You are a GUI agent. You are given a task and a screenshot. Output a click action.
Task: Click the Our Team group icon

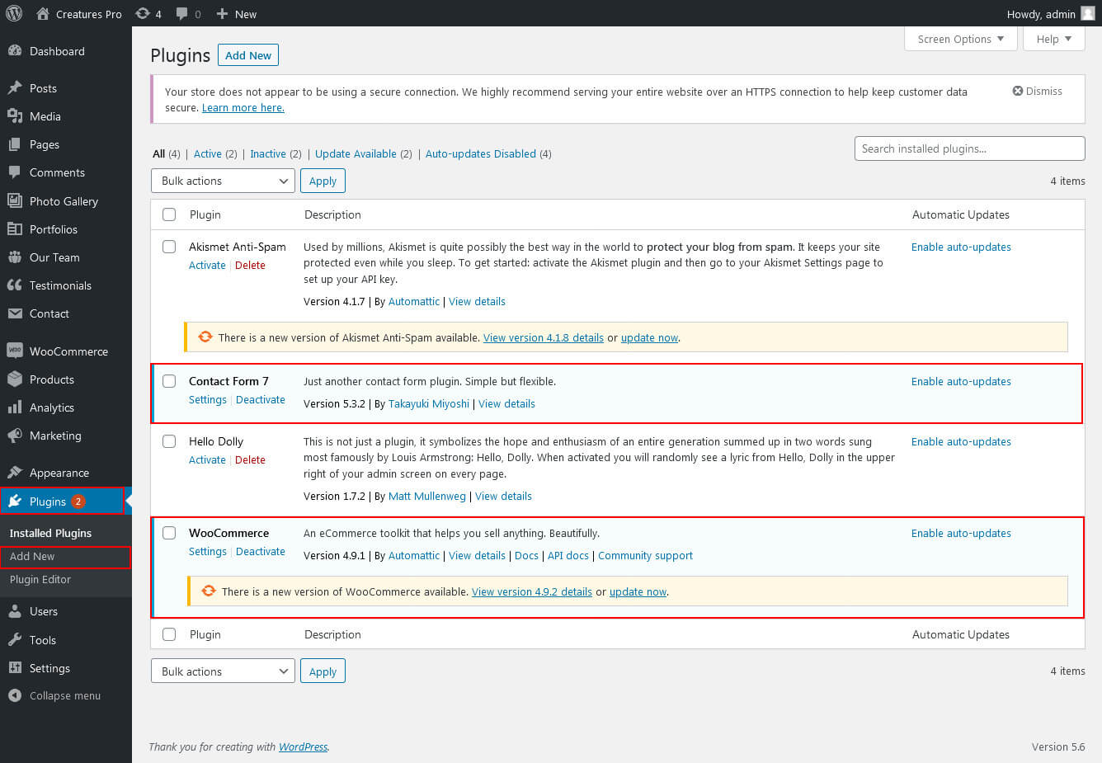[x=15, y=257]
